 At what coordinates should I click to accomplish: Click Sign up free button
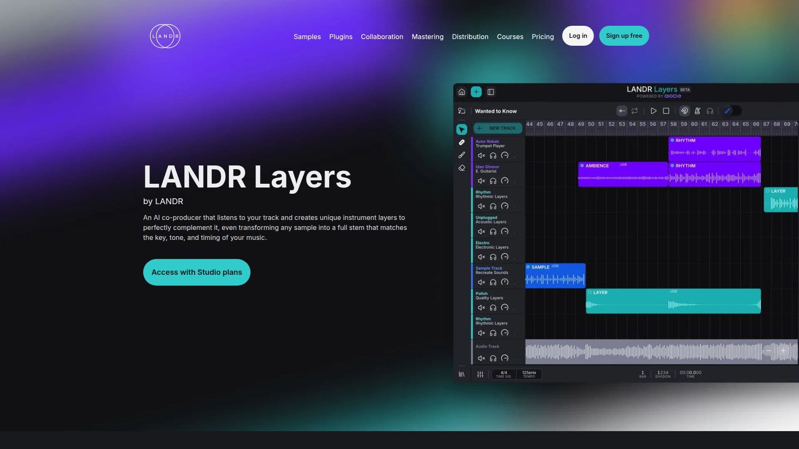point(624,36)
